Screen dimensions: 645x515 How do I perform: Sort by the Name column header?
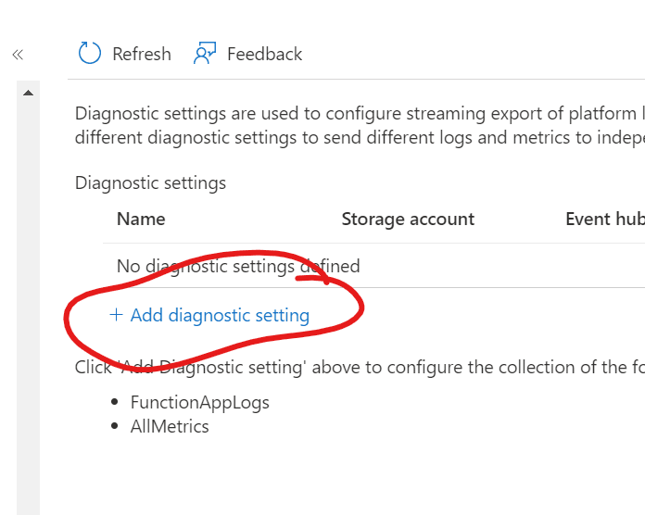tap(141, 219)
